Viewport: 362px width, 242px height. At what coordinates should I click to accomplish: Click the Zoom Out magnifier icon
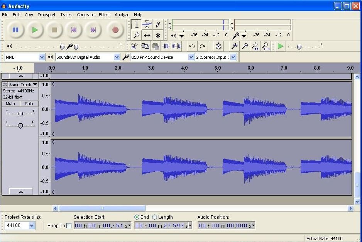[x=245, y=46]
